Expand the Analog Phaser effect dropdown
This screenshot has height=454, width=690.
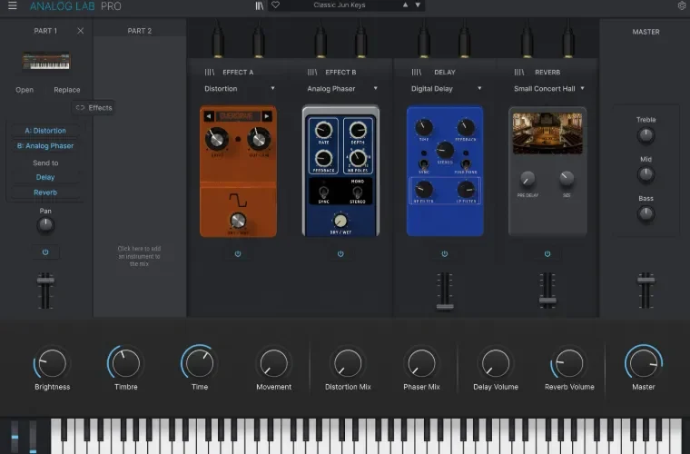342,88
